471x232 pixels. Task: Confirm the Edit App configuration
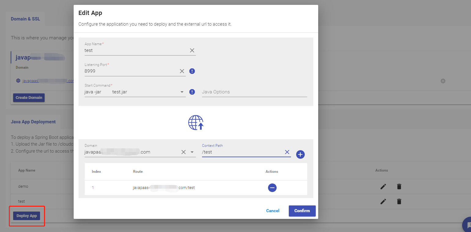pyautogui.click(x=302, y=211)
